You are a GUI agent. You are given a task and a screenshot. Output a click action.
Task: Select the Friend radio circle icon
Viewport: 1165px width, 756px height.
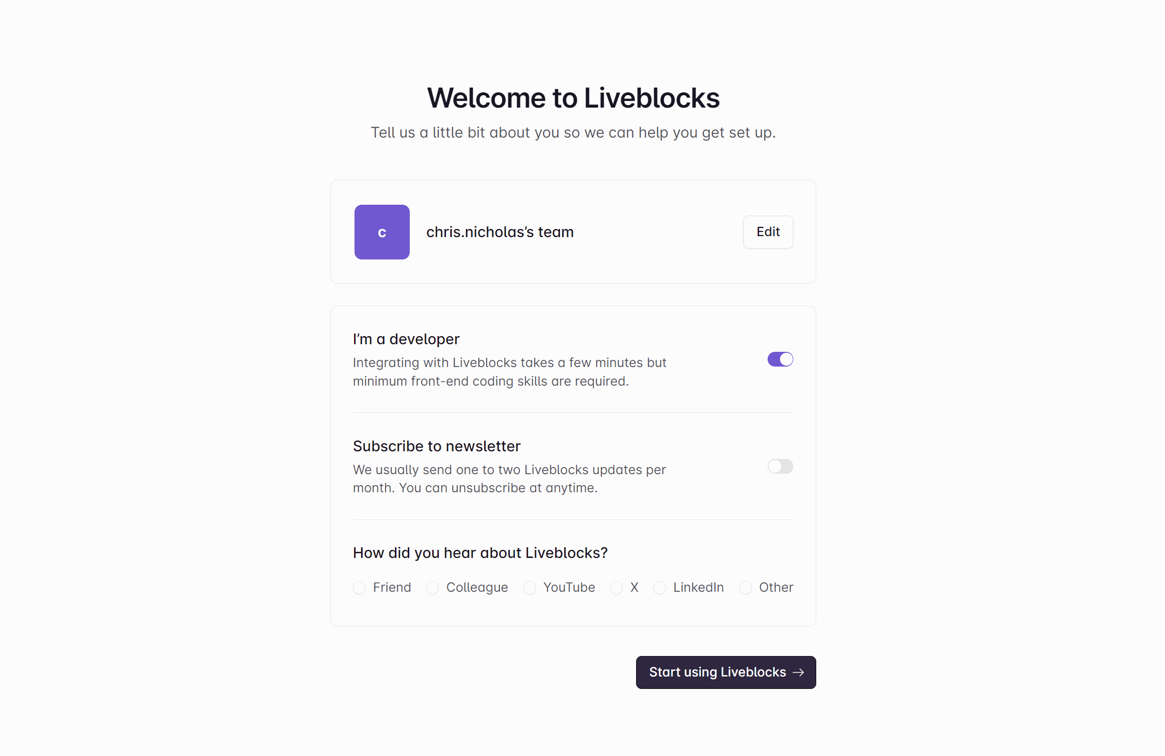[359, 588]
